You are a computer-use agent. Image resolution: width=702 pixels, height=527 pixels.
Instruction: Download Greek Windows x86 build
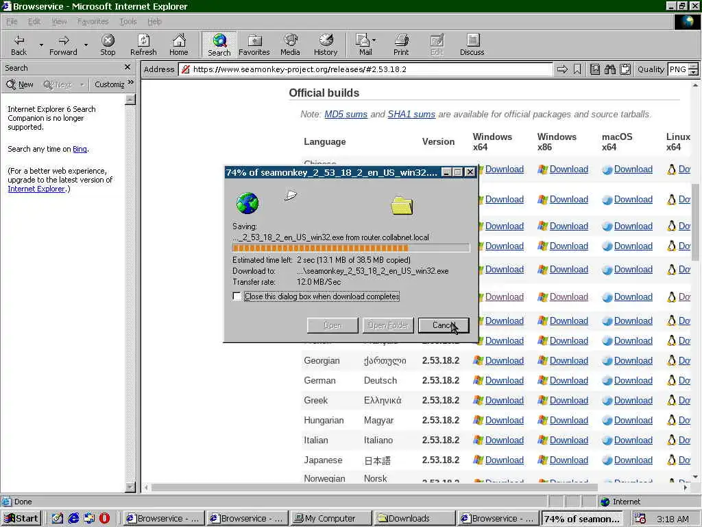point(568,400)
